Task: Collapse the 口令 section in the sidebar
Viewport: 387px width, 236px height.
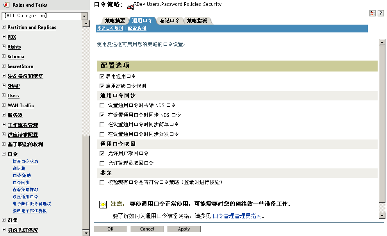Action: point(3,154)
